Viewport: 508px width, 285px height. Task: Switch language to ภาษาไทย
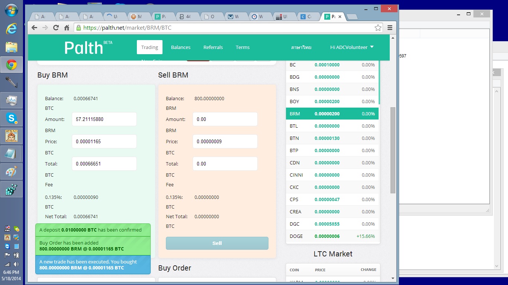[x=301, y=47]
